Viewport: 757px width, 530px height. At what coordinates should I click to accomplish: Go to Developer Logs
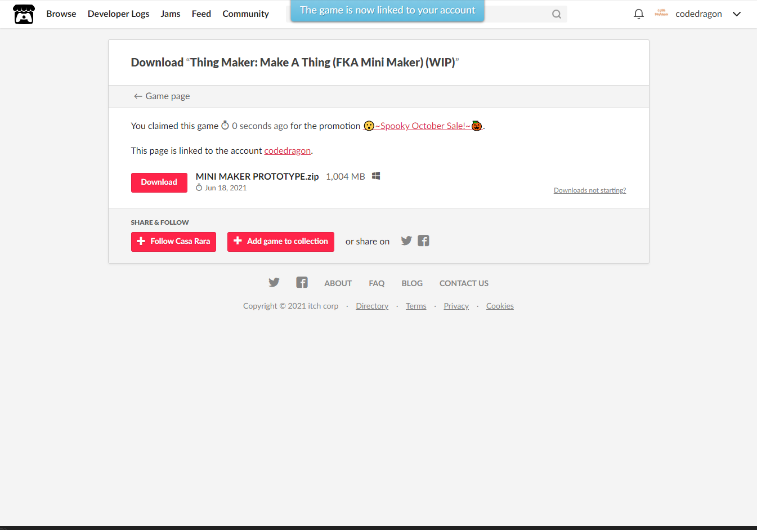[119, 14]
